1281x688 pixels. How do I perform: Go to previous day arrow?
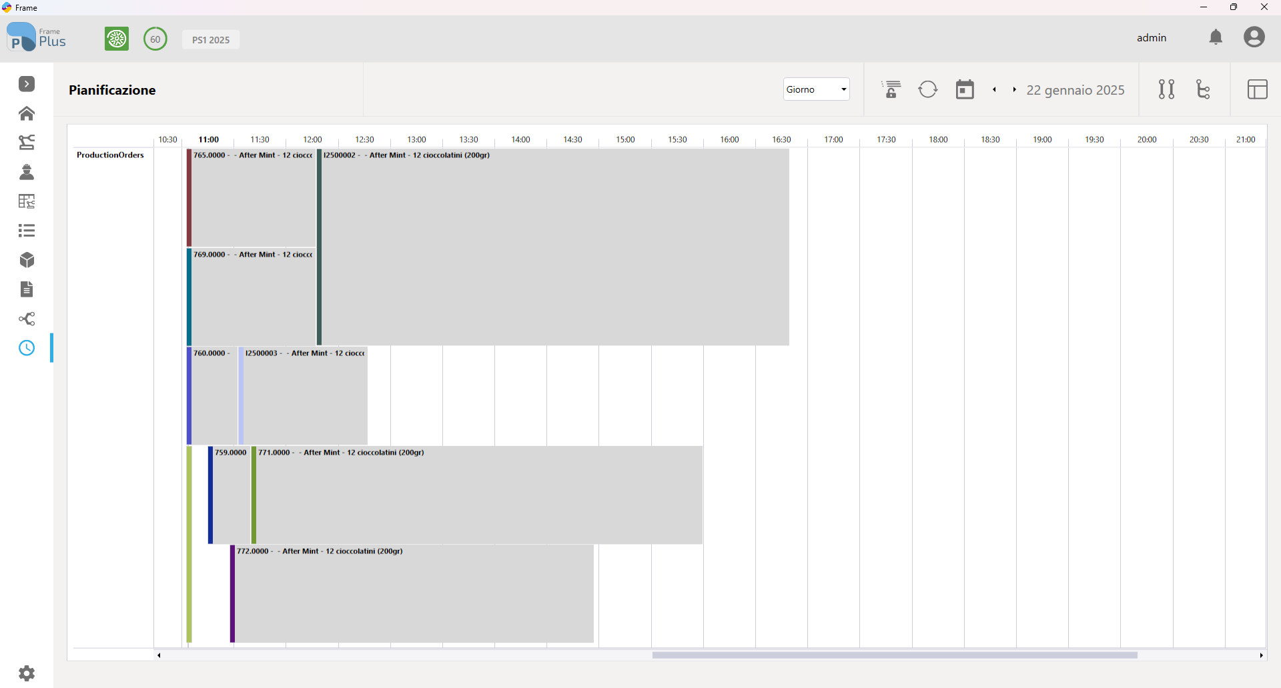(x=994, y=89)
